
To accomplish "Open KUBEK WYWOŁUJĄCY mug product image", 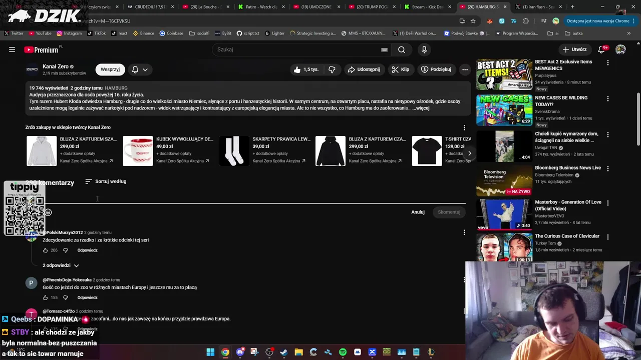I will pos(138,150).
